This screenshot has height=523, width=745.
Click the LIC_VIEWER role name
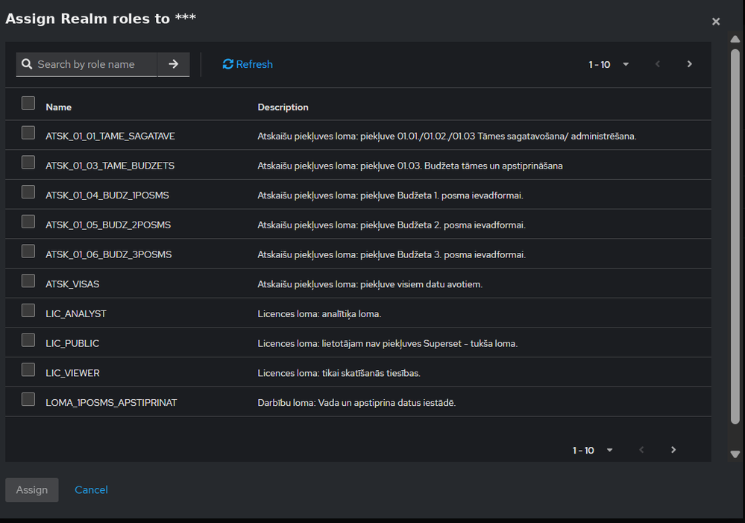click(x=72, y=373)
